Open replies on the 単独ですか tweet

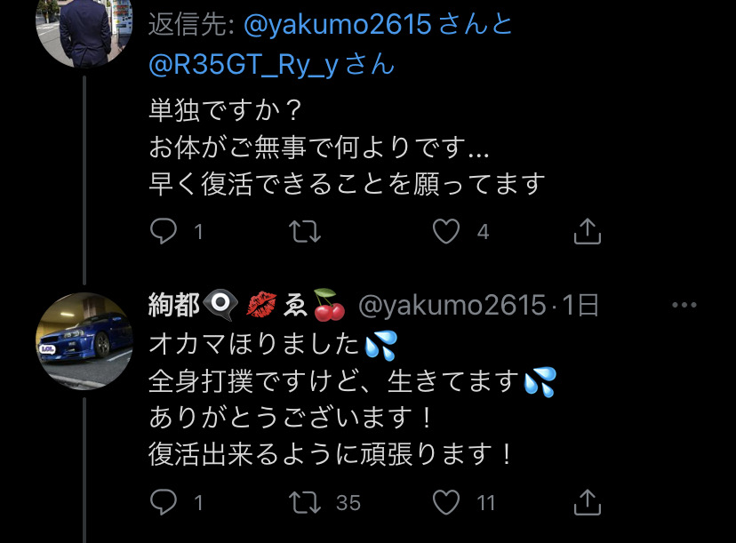point(164,231)
